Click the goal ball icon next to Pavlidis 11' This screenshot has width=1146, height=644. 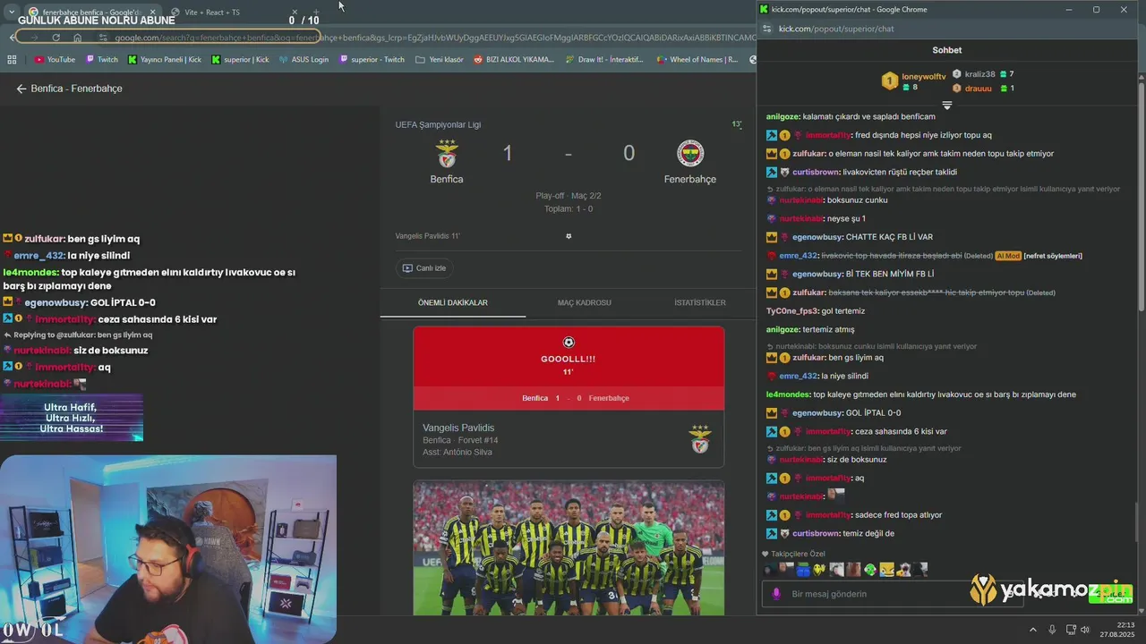[x=569, y=236]
